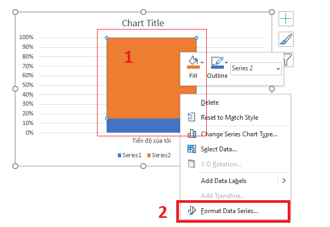Click the 0% axis label
Image resolution: width=330 pixels, height=227 pixels.
point(29,133)
